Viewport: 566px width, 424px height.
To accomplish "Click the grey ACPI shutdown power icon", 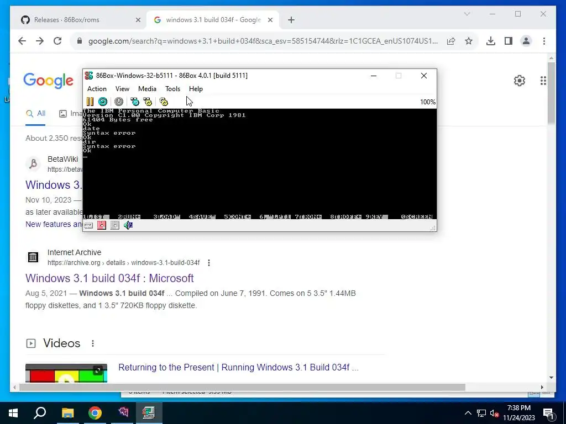I will pyautogui.click(x=119, y=102).
